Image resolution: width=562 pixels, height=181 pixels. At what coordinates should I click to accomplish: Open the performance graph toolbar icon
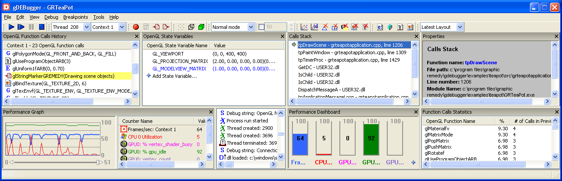[x=304, y=27]
